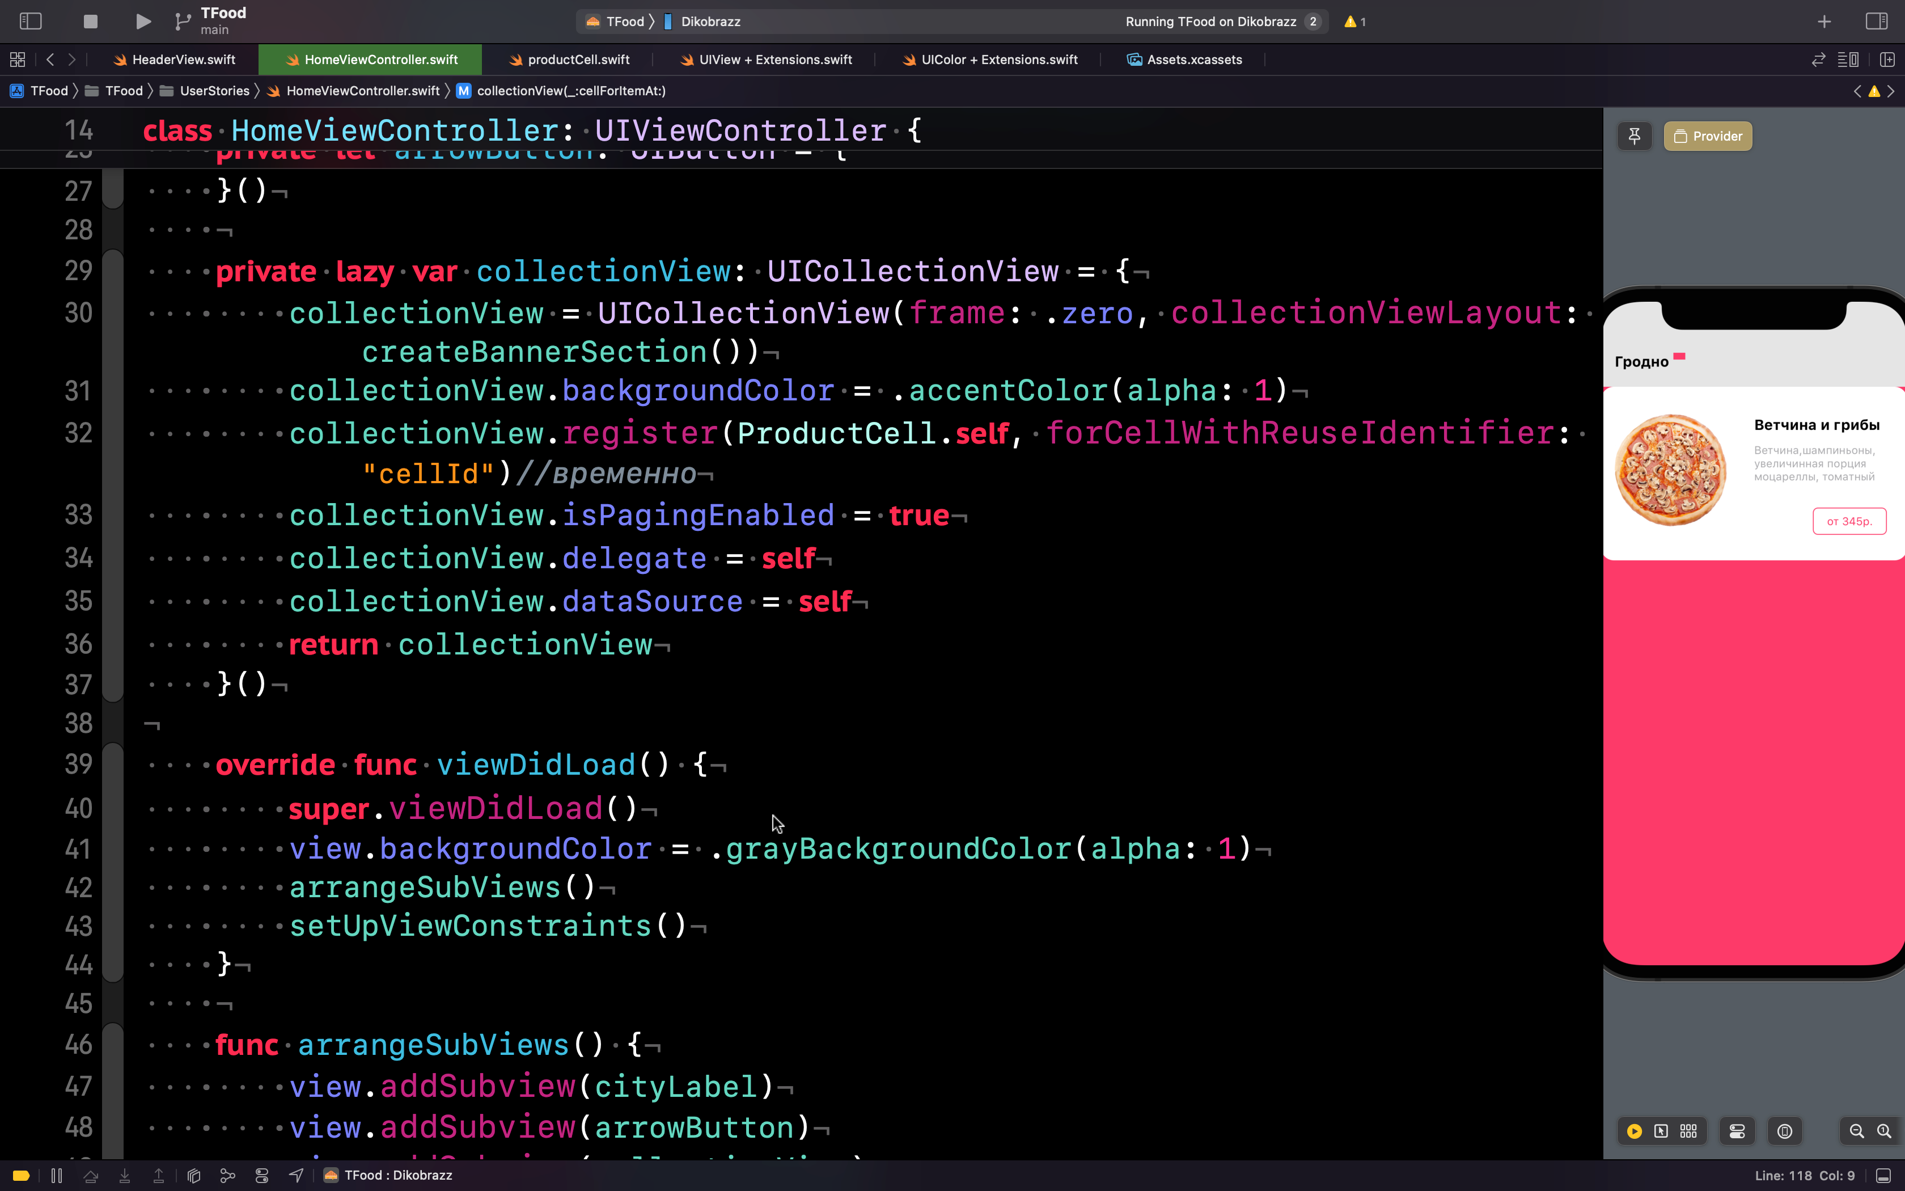Click the UserStories folder in the breadcrumb path
Viewport: 1905px width, 1191px height.
click(x=214, y=91)
